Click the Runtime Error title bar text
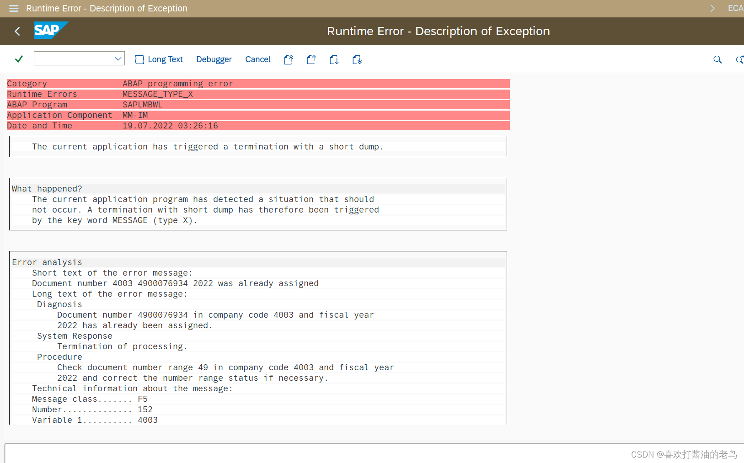The width and height of the screenshot is (744, 463). 107,8
